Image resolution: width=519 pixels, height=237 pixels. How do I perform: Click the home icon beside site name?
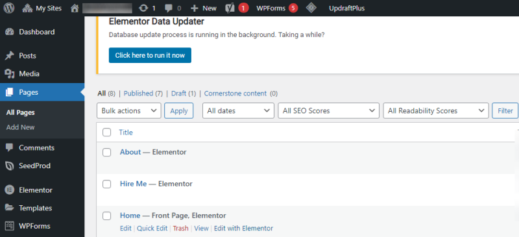[75, 8]
